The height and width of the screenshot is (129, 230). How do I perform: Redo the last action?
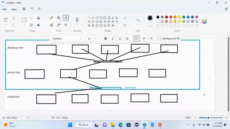(x=39, y=9)
